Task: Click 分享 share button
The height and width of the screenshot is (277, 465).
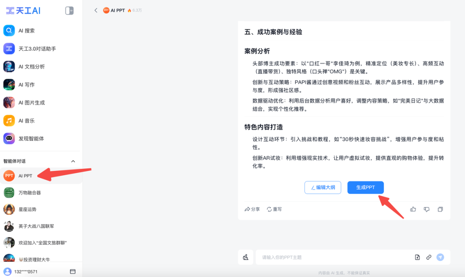Action: click(x=252, y=209)
